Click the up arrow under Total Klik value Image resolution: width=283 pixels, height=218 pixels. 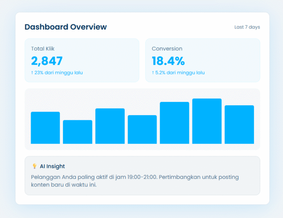(x=32, y=73)
